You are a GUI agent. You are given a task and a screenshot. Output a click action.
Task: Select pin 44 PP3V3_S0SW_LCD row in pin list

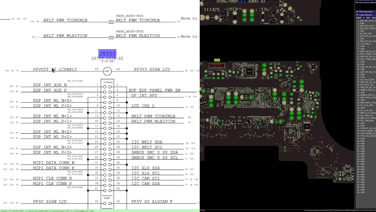(x=366, y=131)
